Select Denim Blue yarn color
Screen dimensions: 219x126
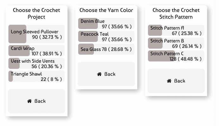[106, 24]
